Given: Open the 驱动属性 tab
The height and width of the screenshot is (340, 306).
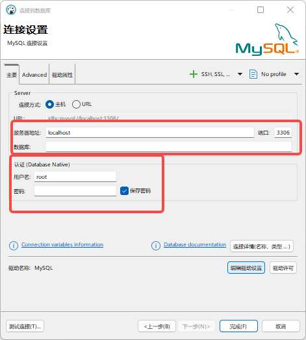Looking at the screenshot, I should click(x=62, y=75).
